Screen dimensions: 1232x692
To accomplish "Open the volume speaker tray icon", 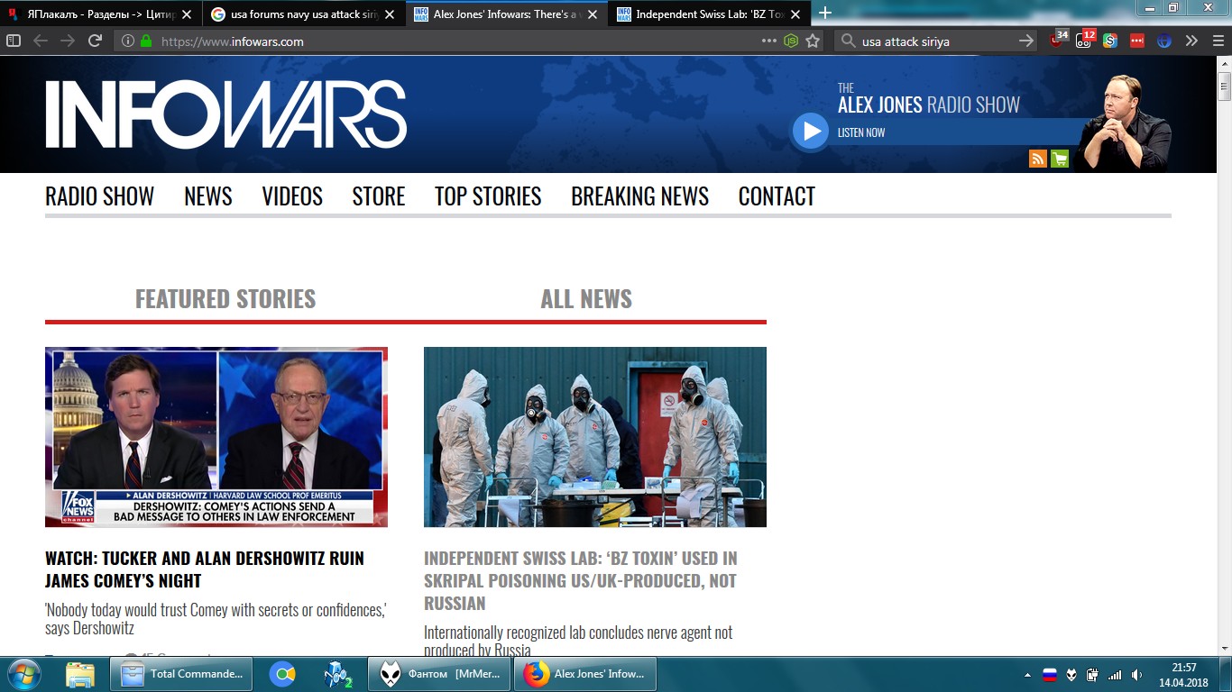I will (x=1136, y=674).
